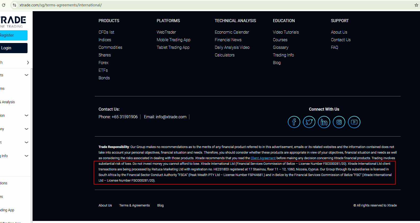Open Xtrade's Facebook page icon

294,122
